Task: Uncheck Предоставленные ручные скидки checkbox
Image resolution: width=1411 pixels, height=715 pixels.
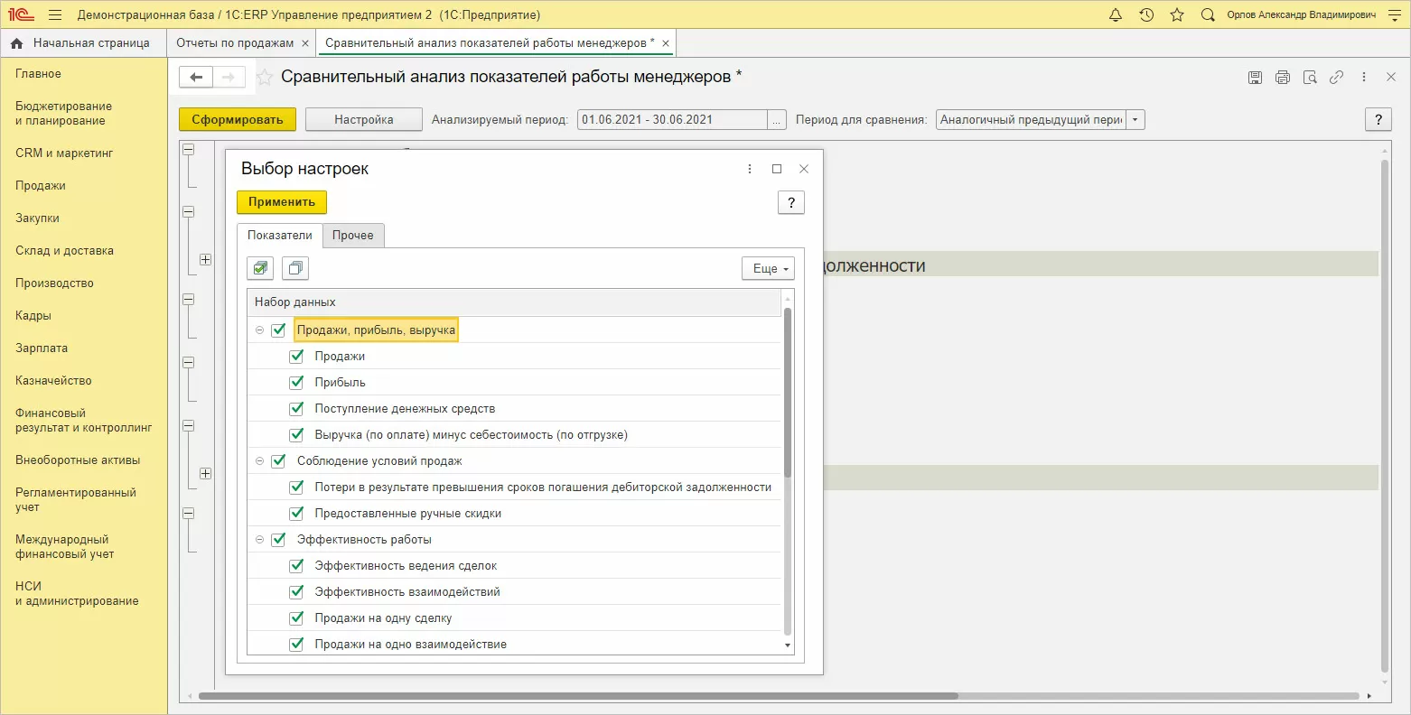Action: [296, 514]
